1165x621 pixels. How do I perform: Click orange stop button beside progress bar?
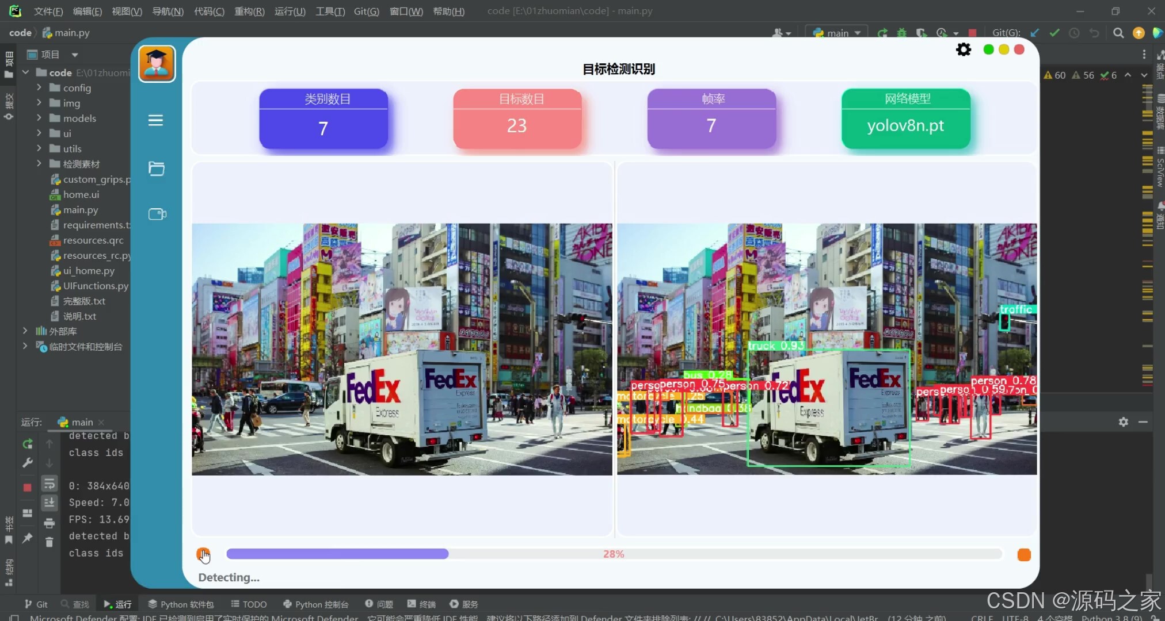click(1023, 554)
